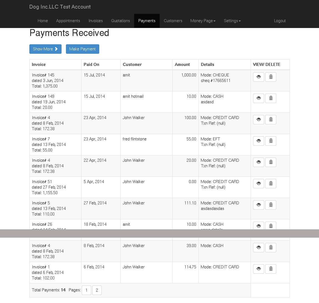Open the Settings dropdown in navbar
319x303 pixels.
232,21
